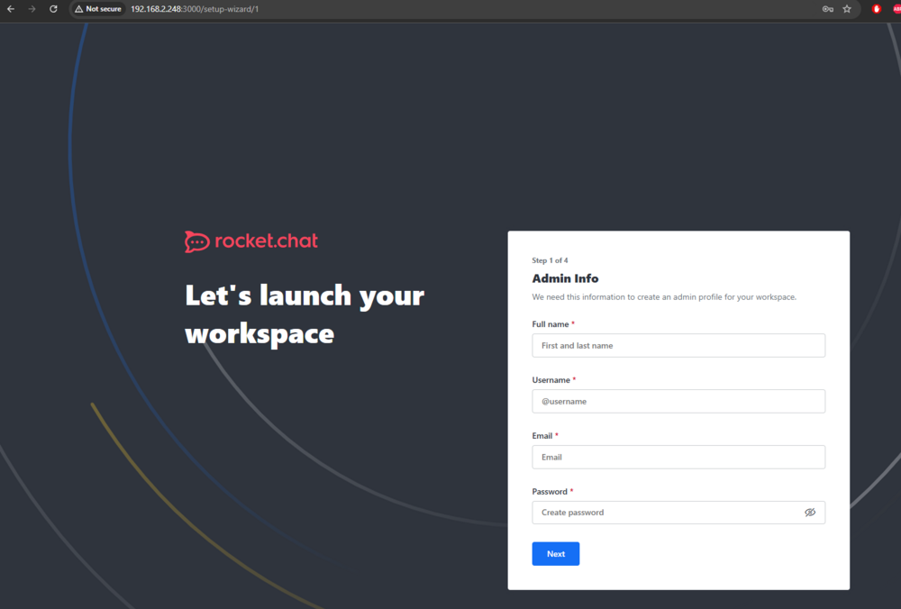Open the saved passwords key icon
This screenshot has width=901, height=609.
pos(827,9)
